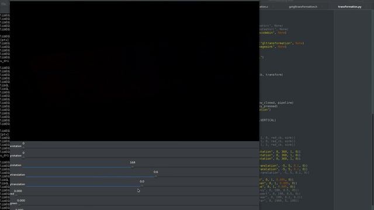Open the File menu in the top-left

tap(4, 4)
